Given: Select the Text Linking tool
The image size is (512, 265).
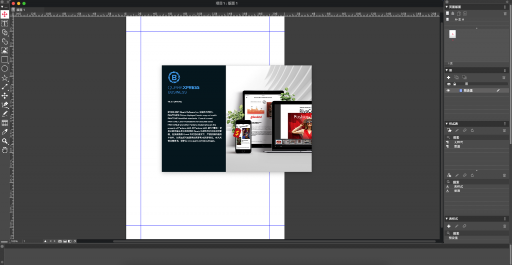Looking at the screenshot, I should click(x=4, y=32).
